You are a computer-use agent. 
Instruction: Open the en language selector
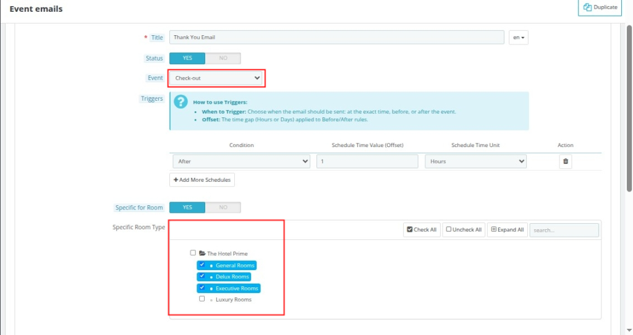[x=518, y=38]
